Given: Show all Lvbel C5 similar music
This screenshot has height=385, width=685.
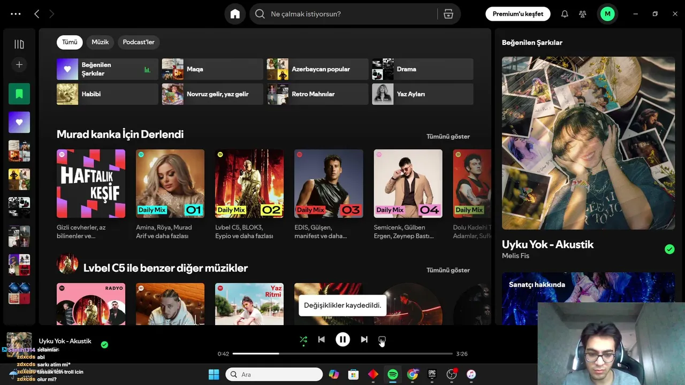Looking at the screenshot, I should tap(448, 270).
